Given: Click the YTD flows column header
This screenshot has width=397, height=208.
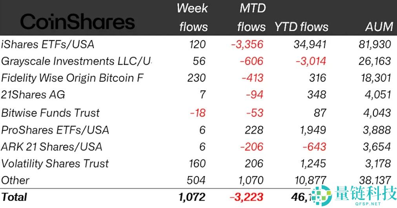Looking at the screenshot, I should [301, 27].
